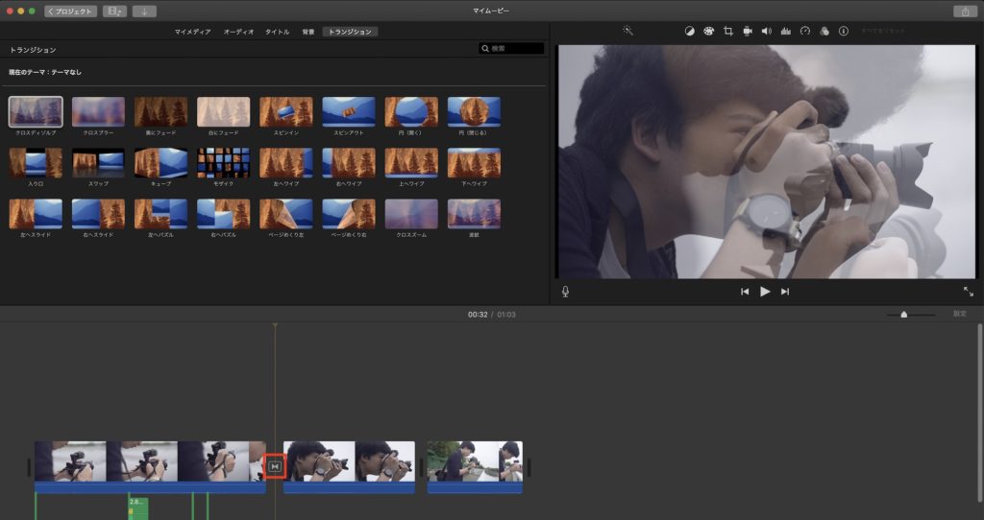
Task: Click the microphone voiceover icon
Action: coord(565,292)
